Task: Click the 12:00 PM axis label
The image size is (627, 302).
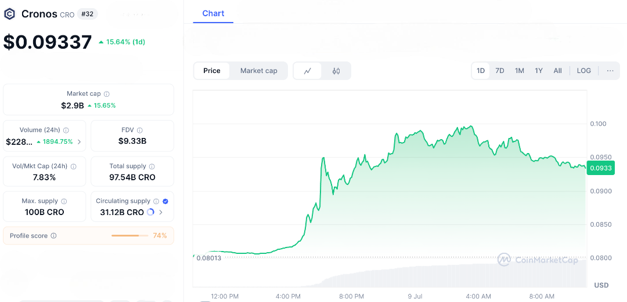Action: point(225,296)
